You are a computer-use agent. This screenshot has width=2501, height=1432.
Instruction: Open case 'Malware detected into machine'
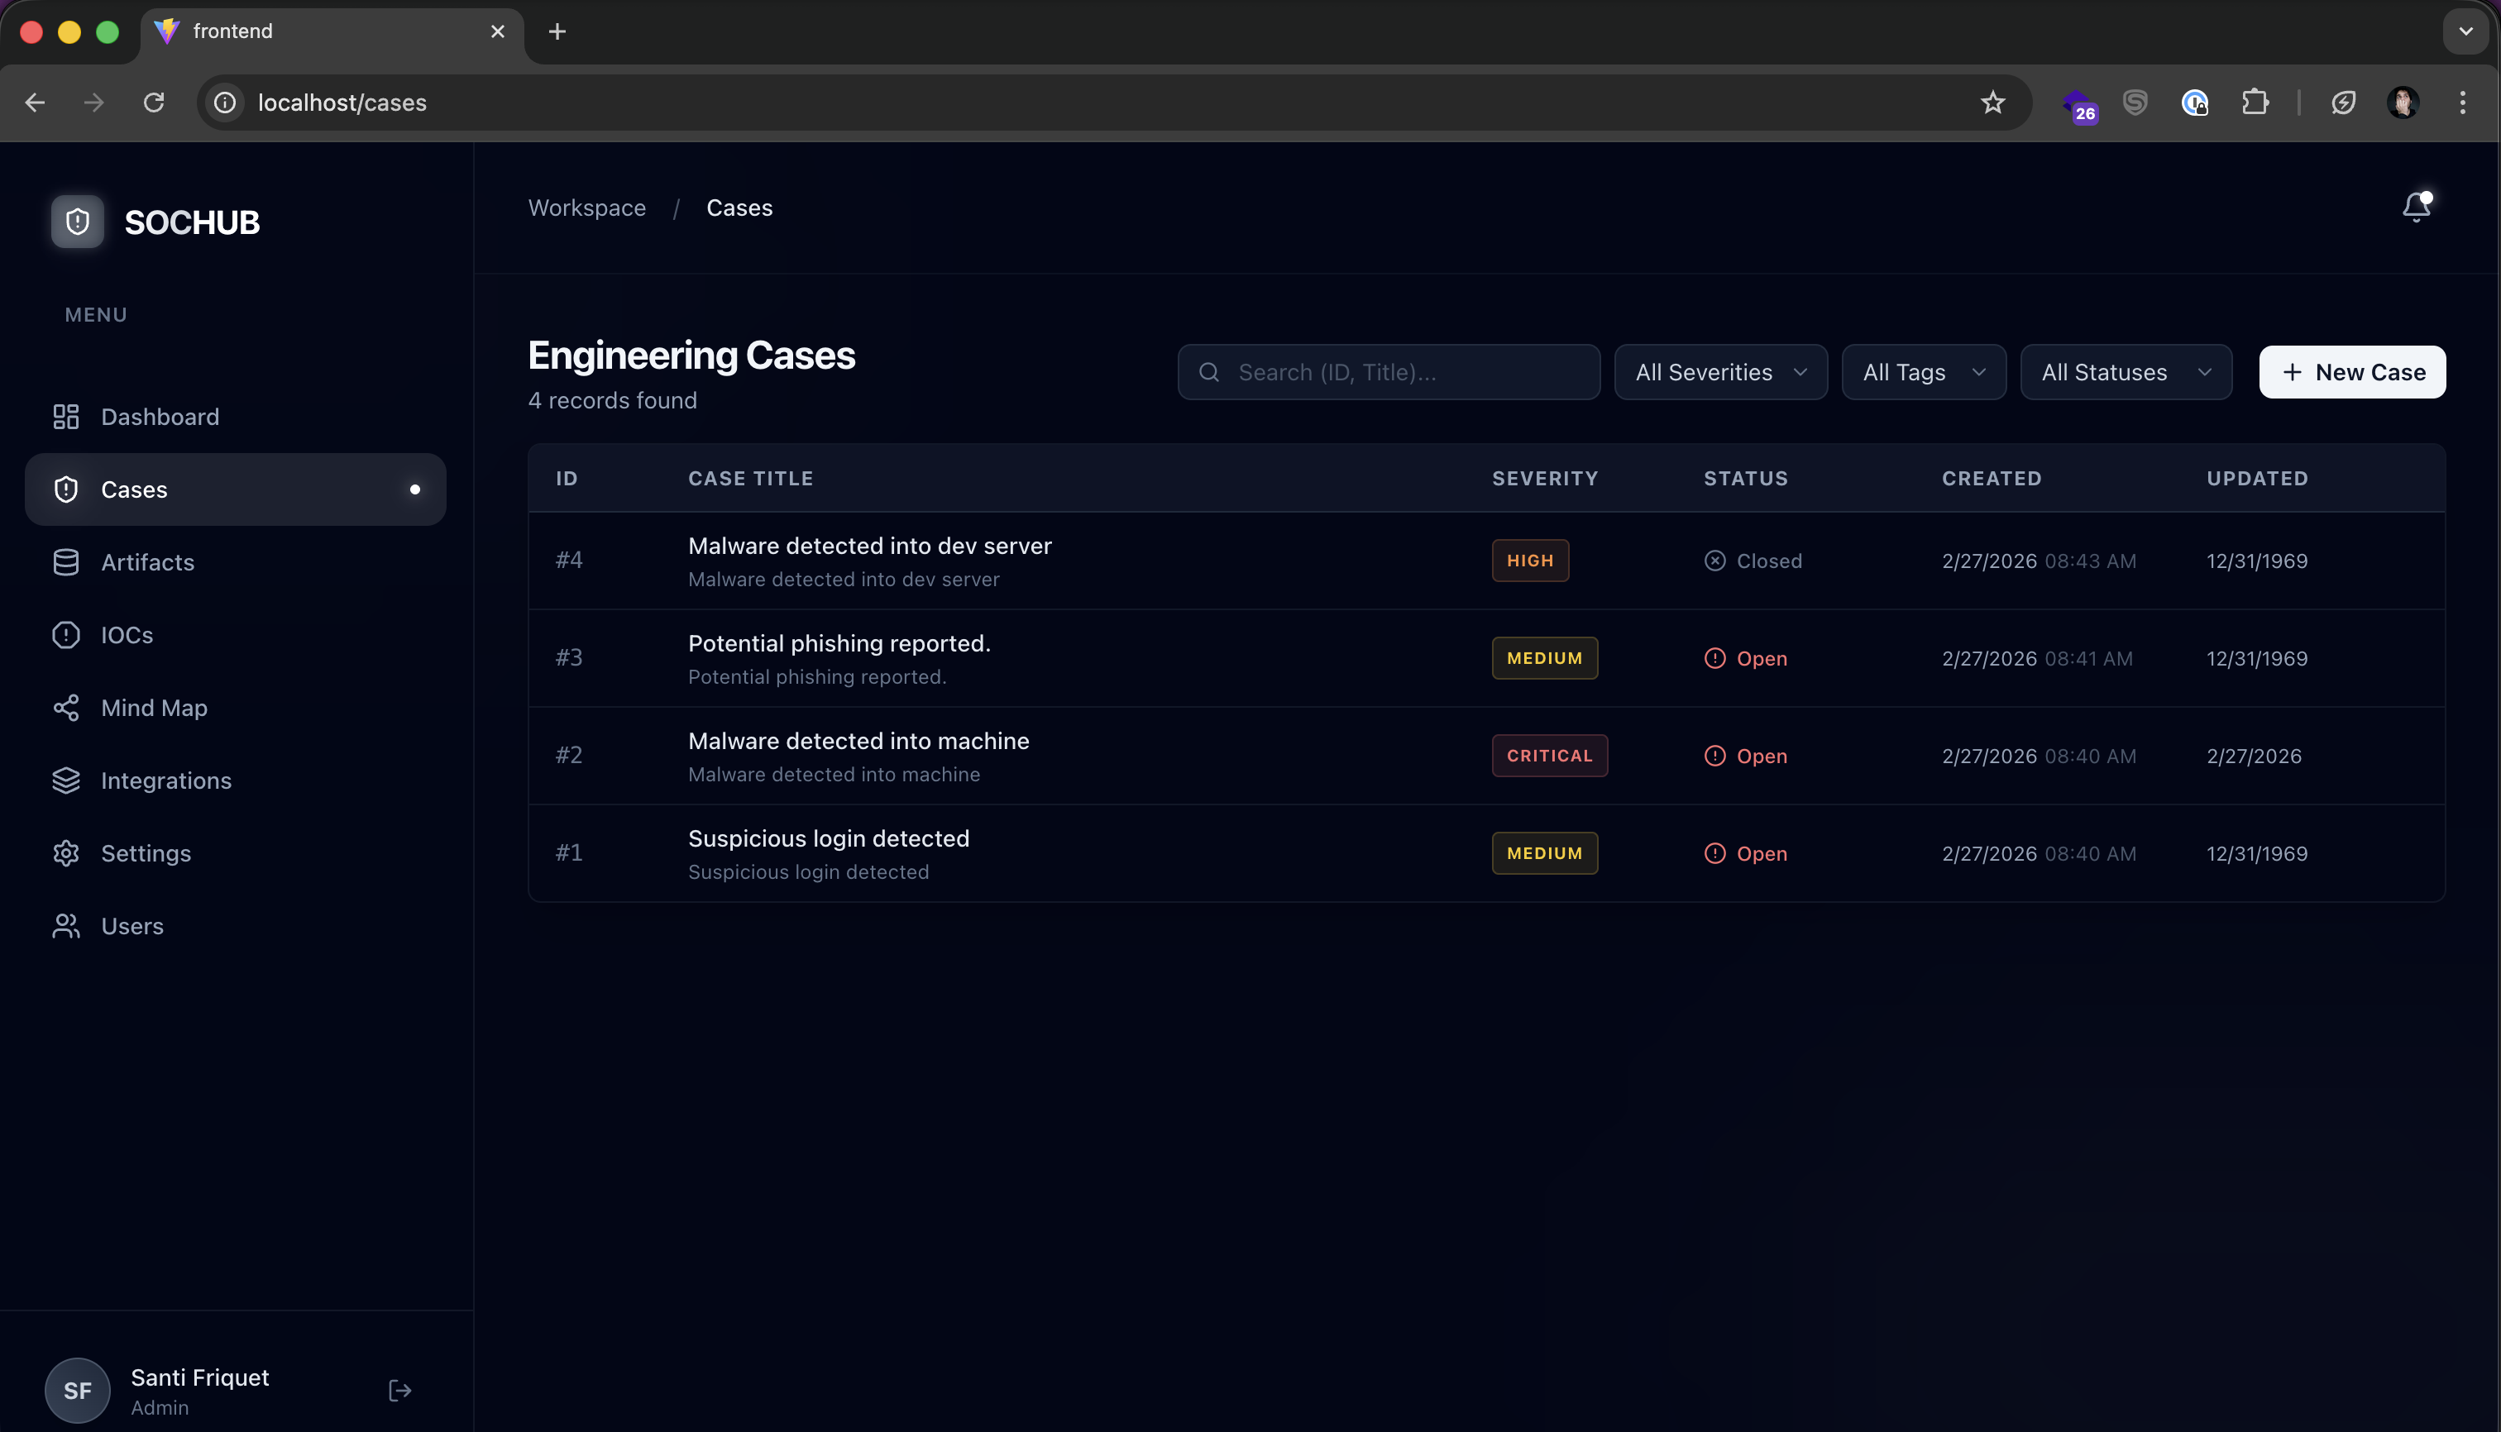858,741
